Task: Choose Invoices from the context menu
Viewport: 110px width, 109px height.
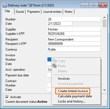Action: click(x=64, y=79)
